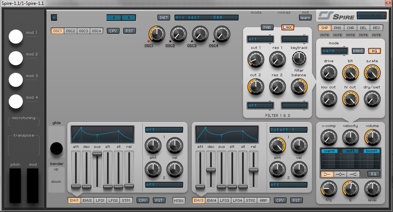
Task: Open the filter 2 secondary mode dropdown
Action: [x=294, y=106]
